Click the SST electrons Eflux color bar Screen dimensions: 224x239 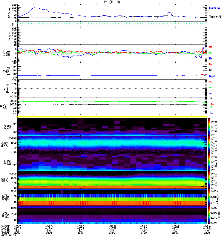coord(209,162)
